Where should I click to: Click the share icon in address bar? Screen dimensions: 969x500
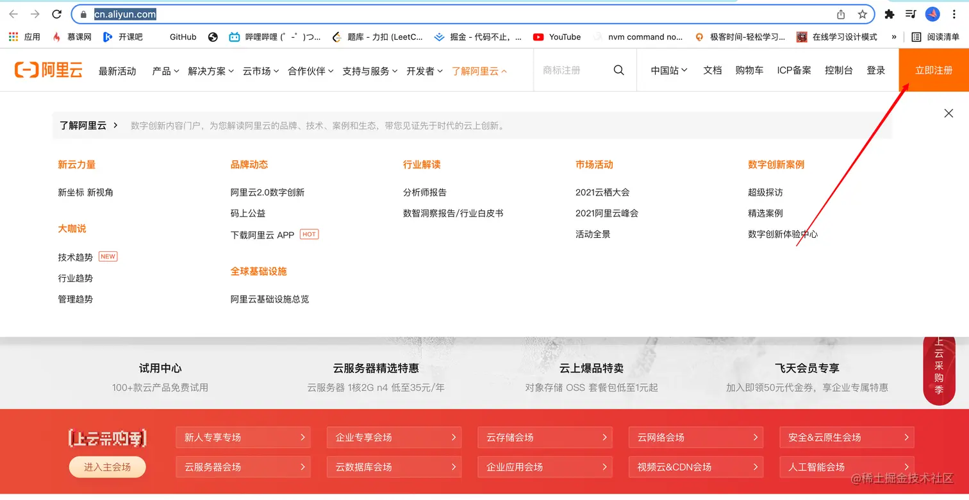pos(841,14)
